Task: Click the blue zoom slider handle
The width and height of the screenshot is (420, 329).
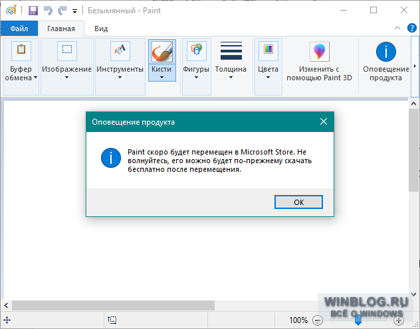Action: [358, 320]
